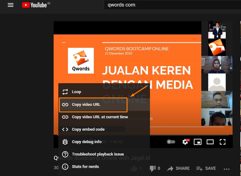This screenshot has height=176, width=241.
Task: Switch to theater mode view
Action: tap(210, 142)
